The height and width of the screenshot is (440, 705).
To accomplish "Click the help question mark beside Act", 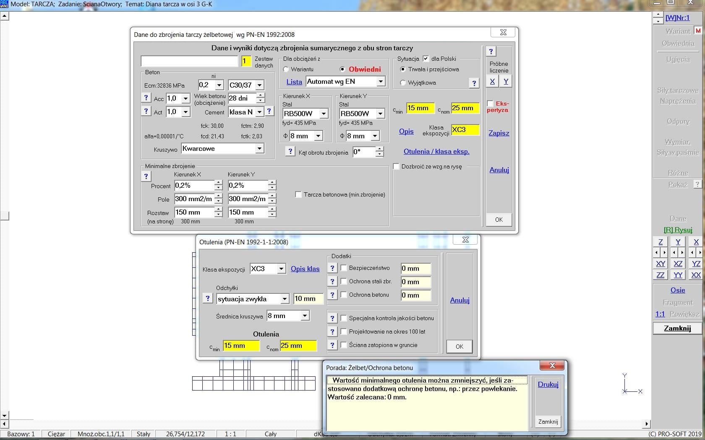I will (146, 111).
